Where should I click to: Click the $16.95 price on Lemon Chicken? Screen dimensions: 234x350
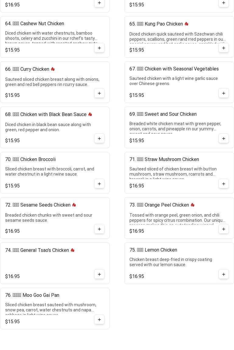coord(137,276)
